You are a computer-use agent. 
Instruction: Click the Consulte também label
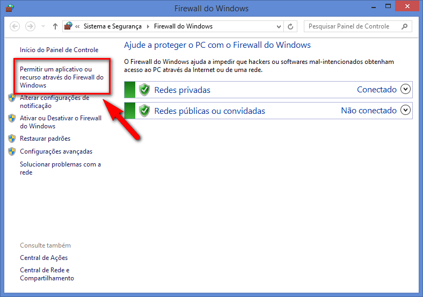pyautogui.click(x=45, y=245)
